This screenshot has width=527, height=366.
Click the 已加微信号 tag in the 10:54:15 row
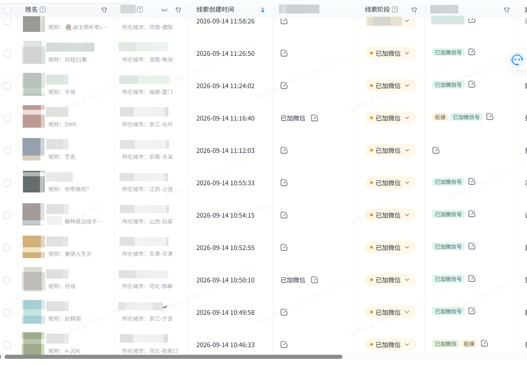click(448, 214)
